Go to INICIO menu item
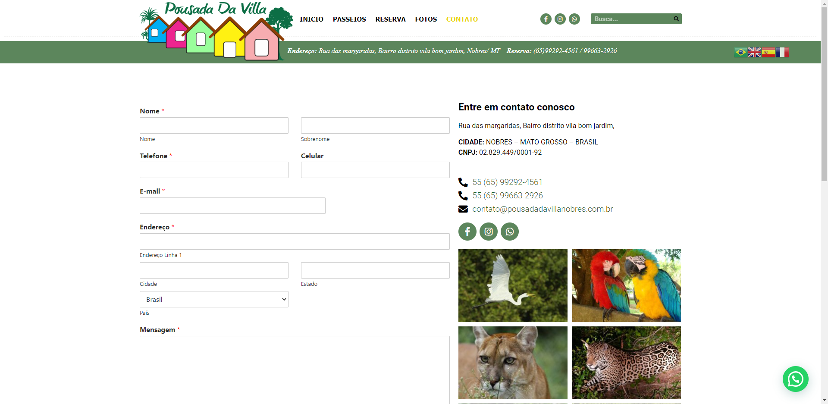Image resolution: width=828 pixels, height=404 pixels. 311,19
